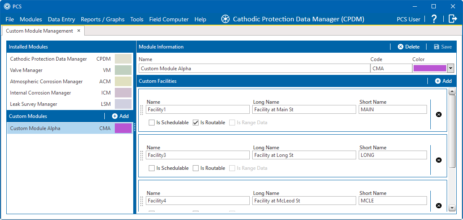
Task: Click the Facility3 Long Name field
Action: coord(304,155)
